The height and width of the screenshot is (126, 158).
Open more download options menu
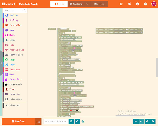pyautogui.click(x=38, y=121)
